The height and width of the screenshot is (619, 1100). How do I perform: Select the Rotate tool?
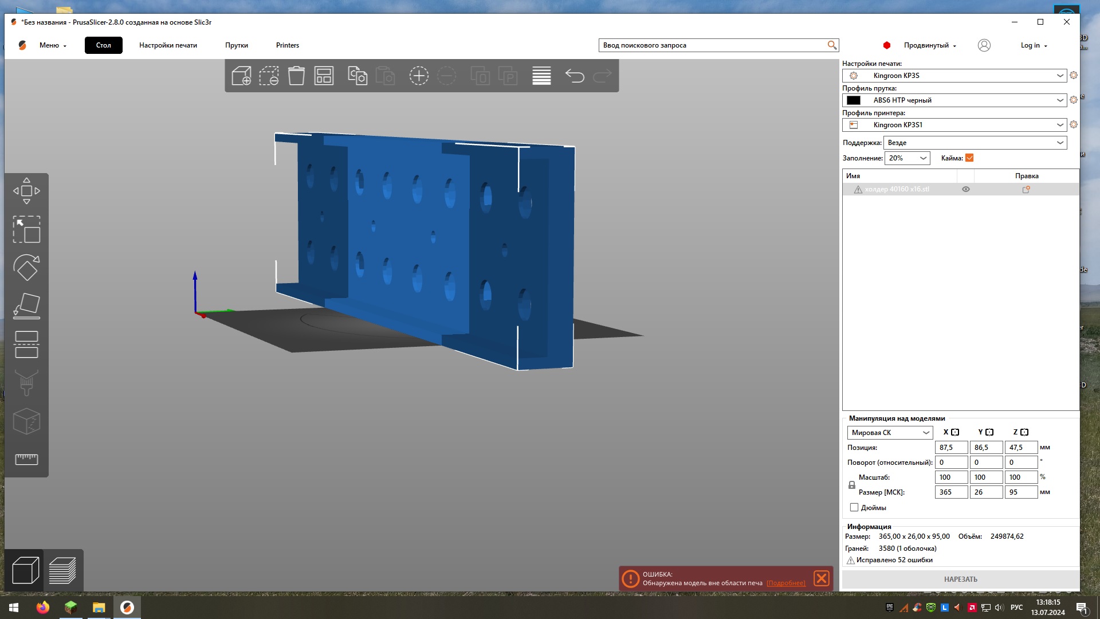(26, 268)
